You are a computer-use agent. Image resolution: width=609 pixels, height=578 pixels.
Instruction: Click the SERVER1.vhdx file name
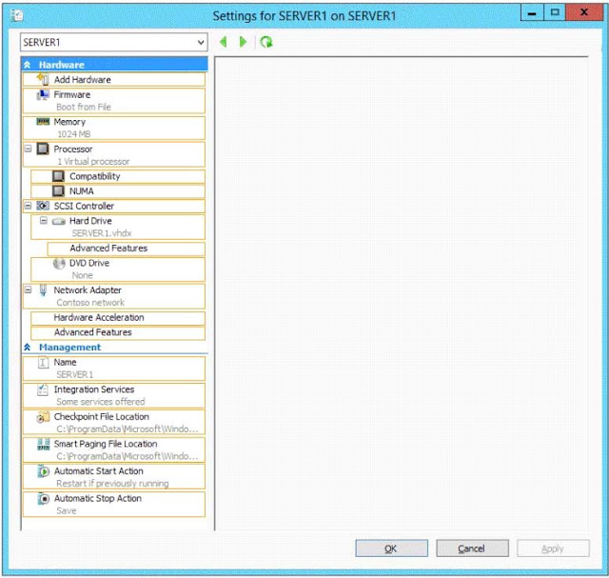click(x=102, y=233)
